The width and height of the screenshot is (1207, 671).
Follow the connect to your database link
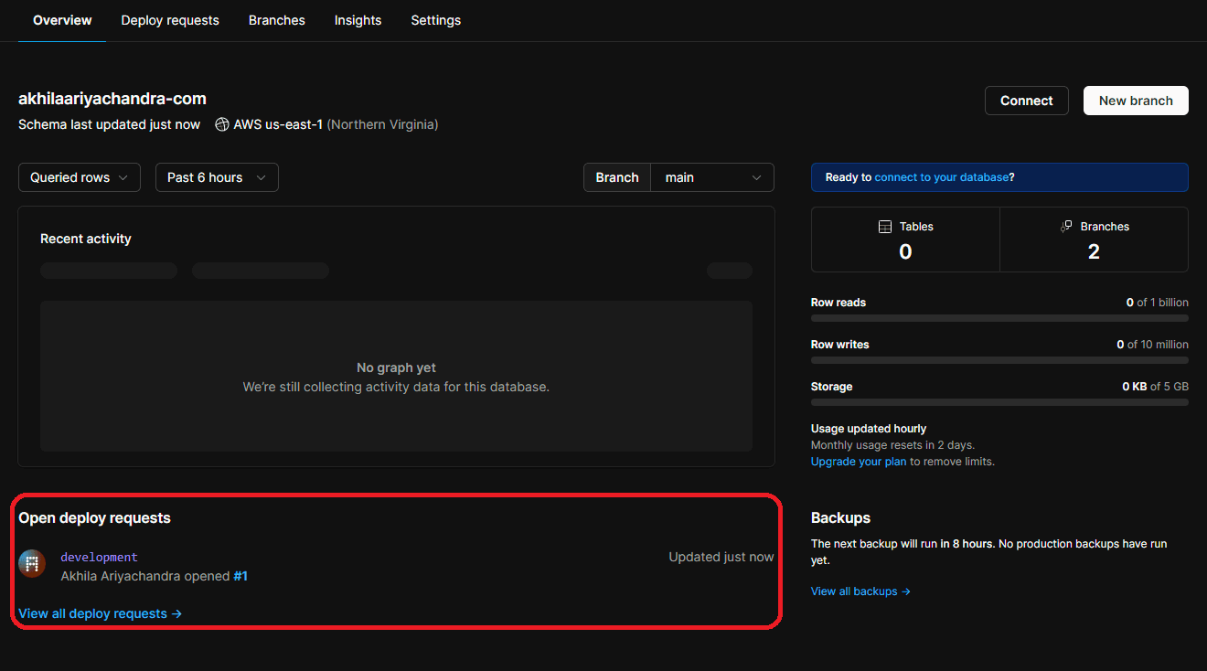[942, 177]
